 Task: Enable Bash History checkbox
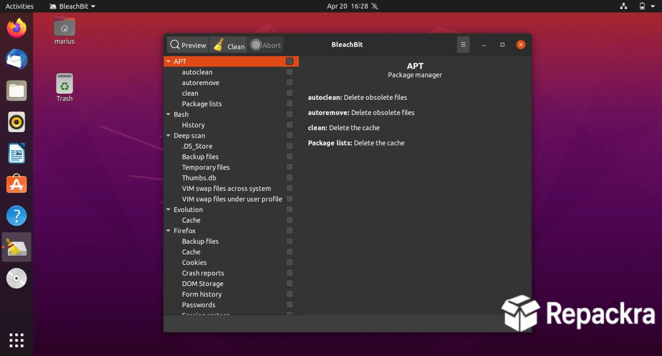[290, 125]
